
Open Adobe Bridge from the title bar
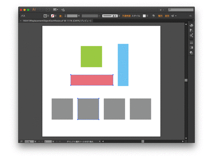click(41, 10)
